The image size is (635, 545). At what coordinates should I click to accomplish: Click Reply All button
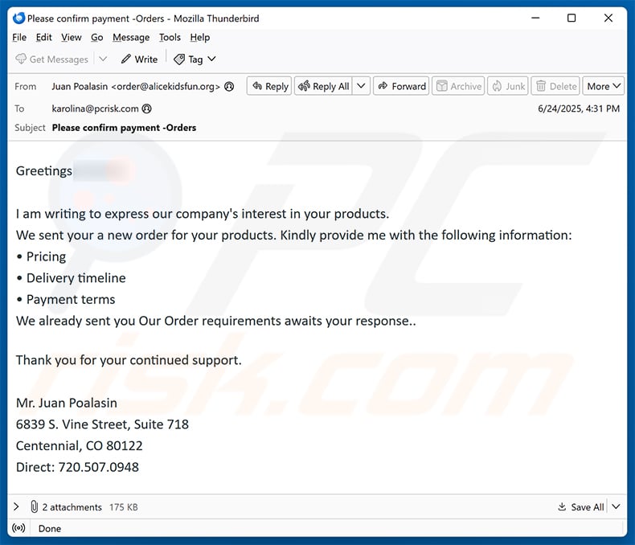pos(324,86)
